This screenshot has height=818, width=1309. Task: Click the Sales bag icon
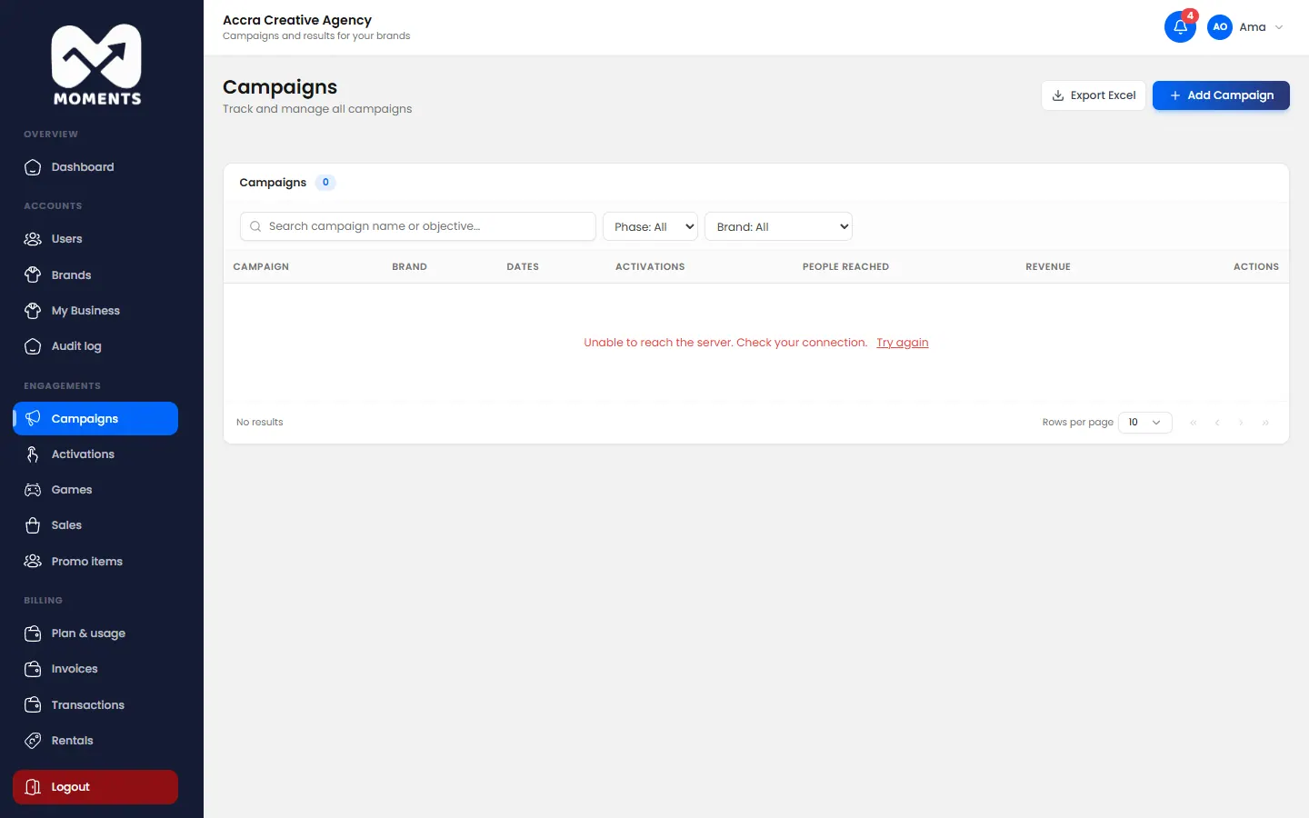[33, 525]
